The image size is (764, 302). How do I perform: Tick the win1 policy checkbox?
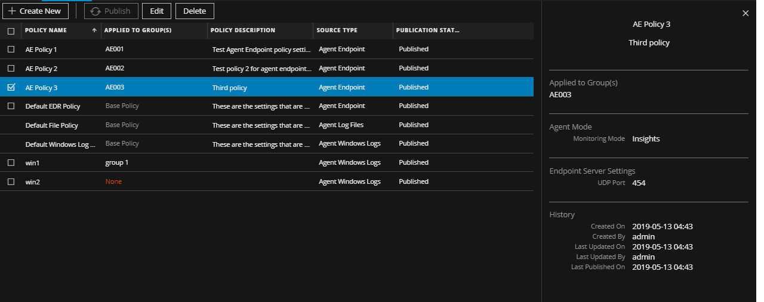(x=11, y=162)
